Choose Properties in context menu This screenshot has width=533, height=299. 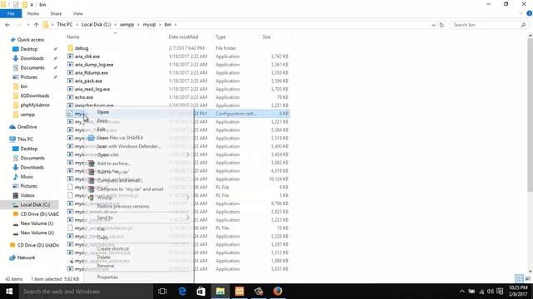[x=107, y=277]
